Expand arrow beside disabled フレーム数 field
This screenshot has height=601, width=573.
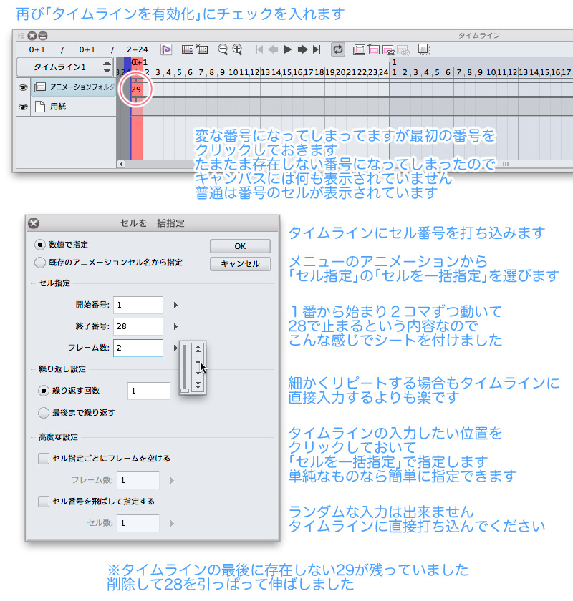[x=172, y=480]
